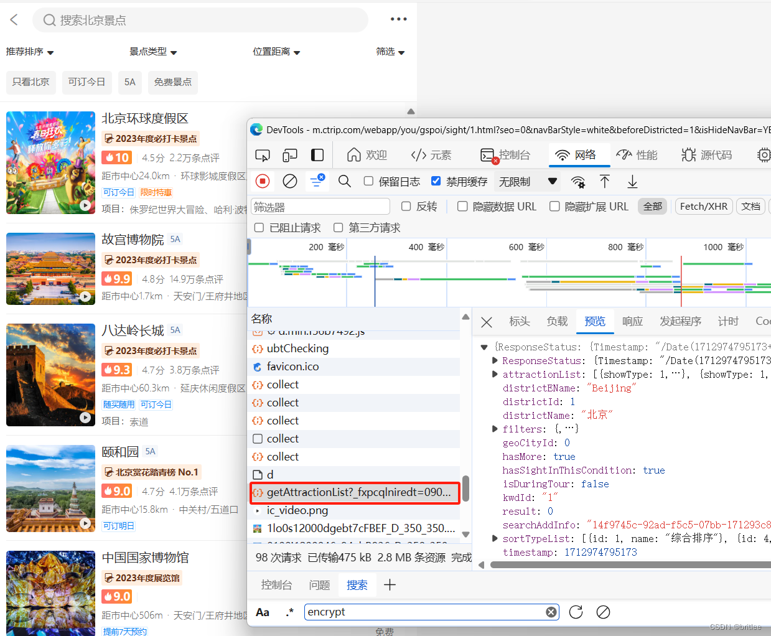771x636 pixels.
Task: Uncheck the 禁用缓存 checkbox
Action: tap(436, 181)
